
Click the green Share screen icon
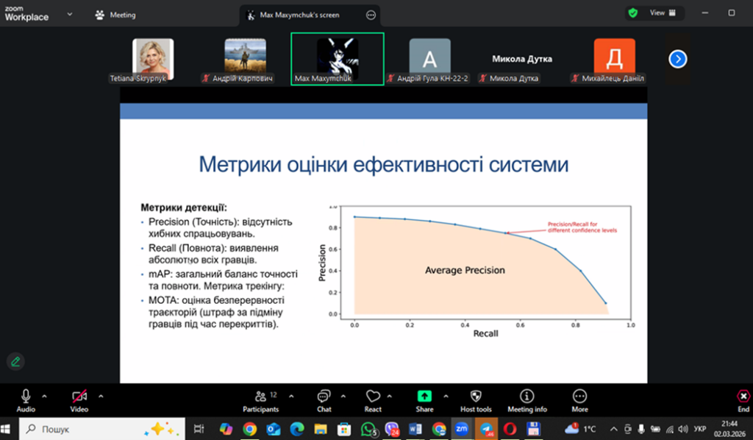tap(424, 397)
